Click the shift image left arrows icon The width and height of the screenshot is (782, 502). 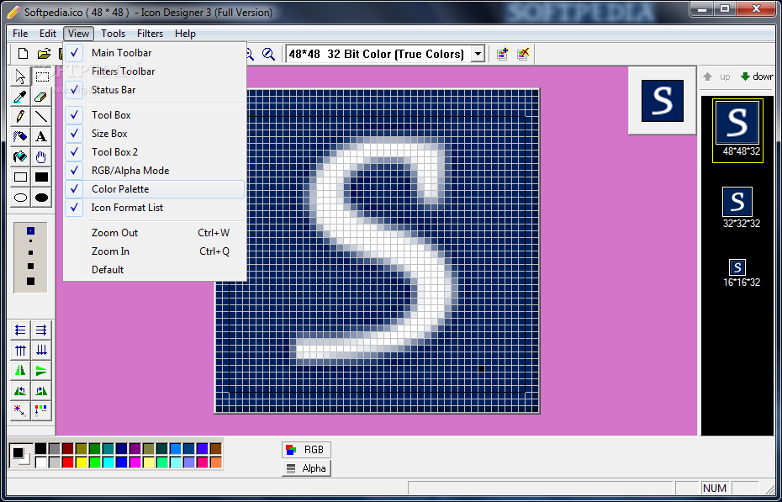[x=20, y=330]
